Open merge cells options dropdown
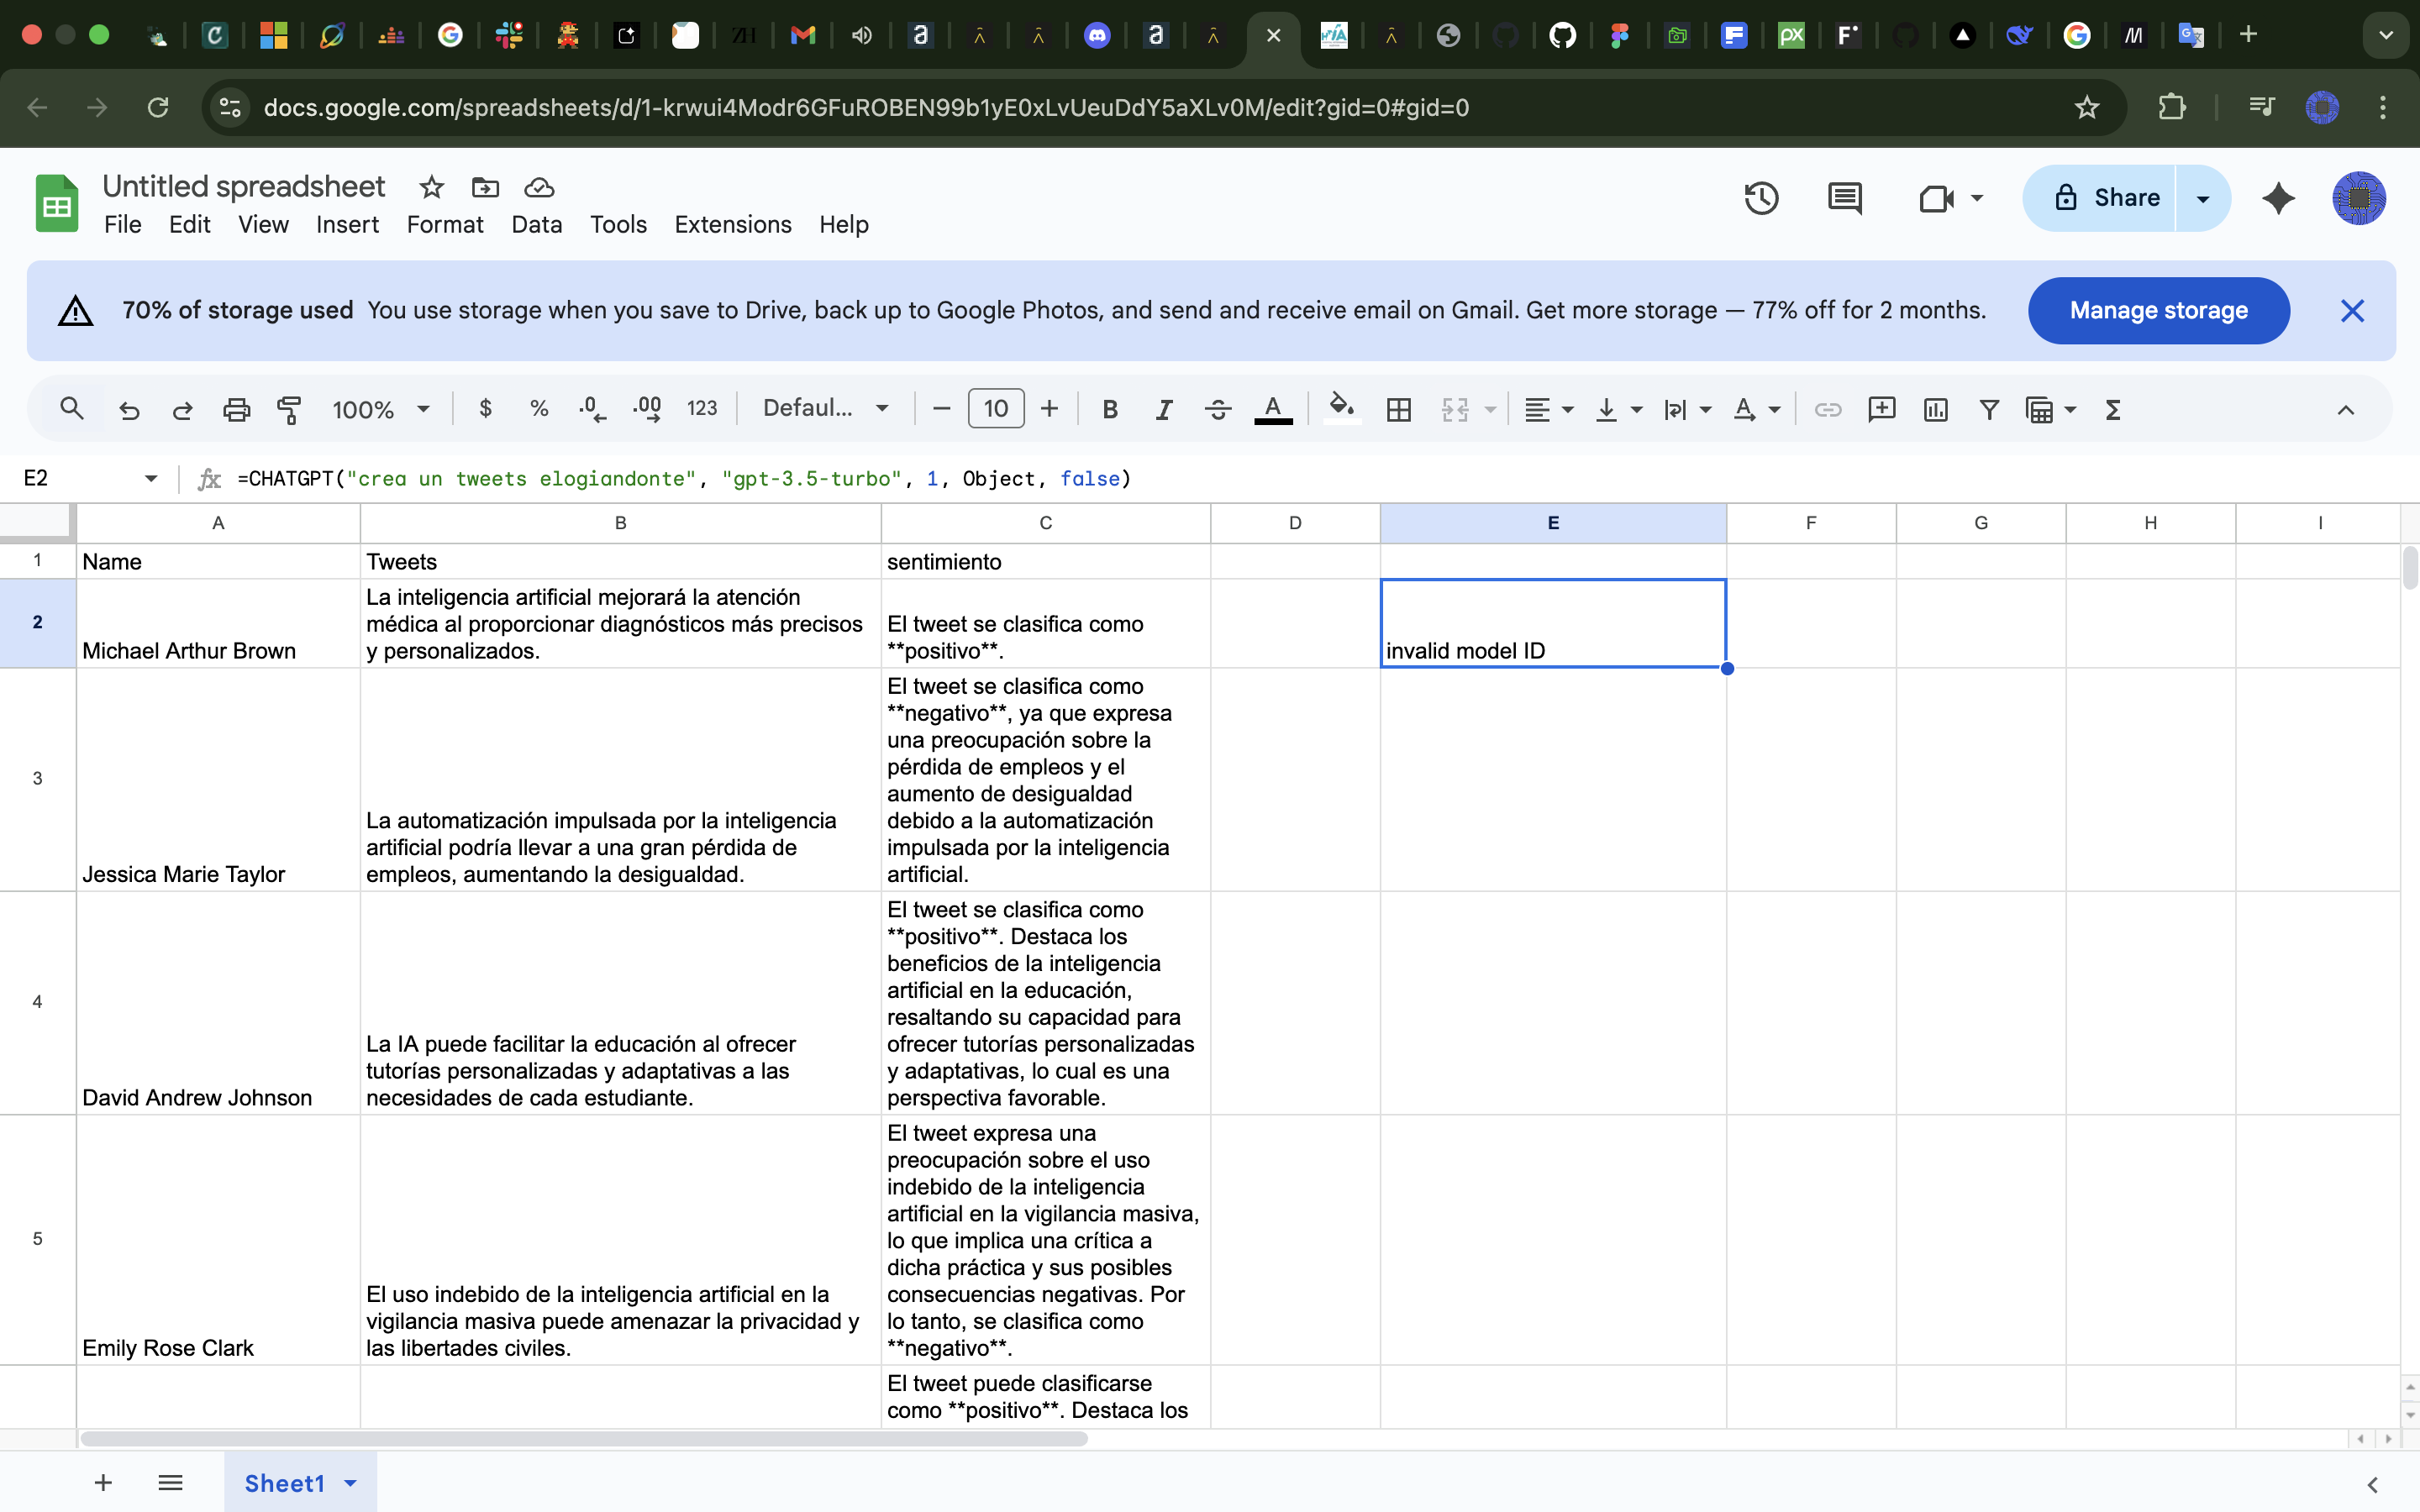 tap(1490, 409)
